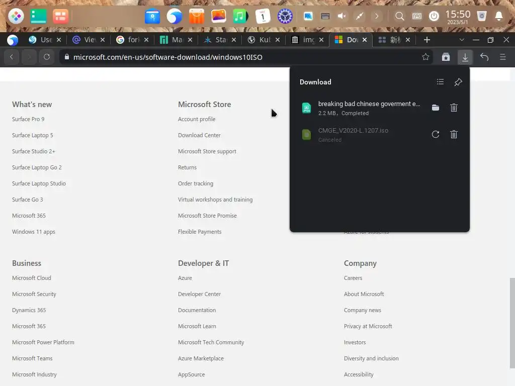Retry the CMGE_V2020-L.1207.iso download

(435, 134)
